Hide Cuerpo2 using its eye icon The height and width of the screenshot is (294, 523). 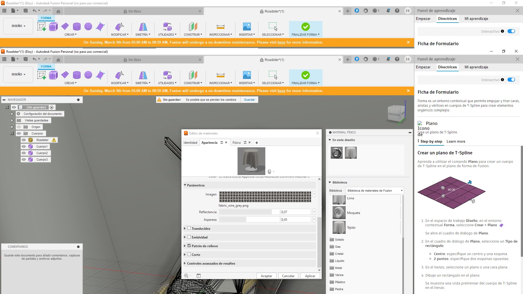pos(24,153)
